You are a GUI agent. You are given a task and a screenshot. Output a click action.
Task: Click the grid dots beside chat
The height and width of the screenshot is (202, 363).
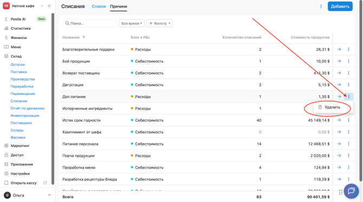[x=341, y=192]
